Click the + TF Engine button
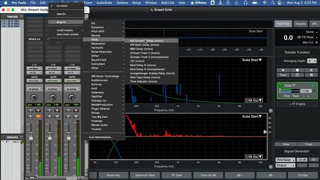The image size is (320, 180). click(297, 104)
